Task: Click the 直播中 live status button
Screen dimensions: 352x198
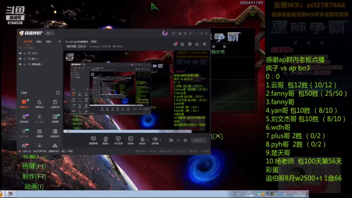Action: pyautogui.click(x=199, y=140)
